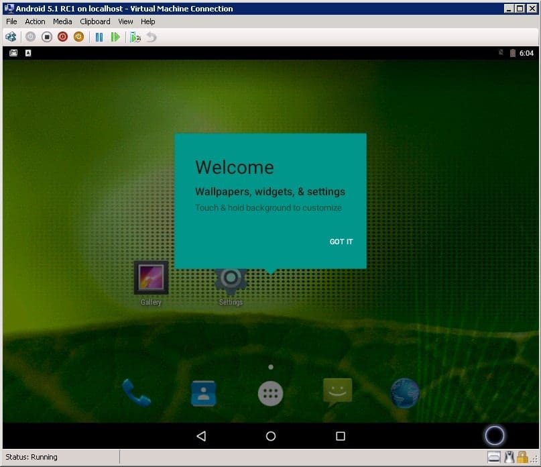Open the Clipboard menu
This screenshot has height=467, width=541.
click(x=95, y=21)
